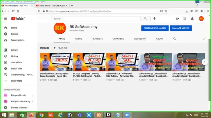The height and width of the screenshot is (118, 211).
Task: Open Microsoft Teams from the taskbar
Action: (79, 115)
